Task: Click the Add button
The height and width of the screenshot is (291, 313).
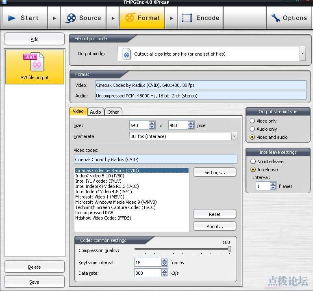Action: coord(34,39)
